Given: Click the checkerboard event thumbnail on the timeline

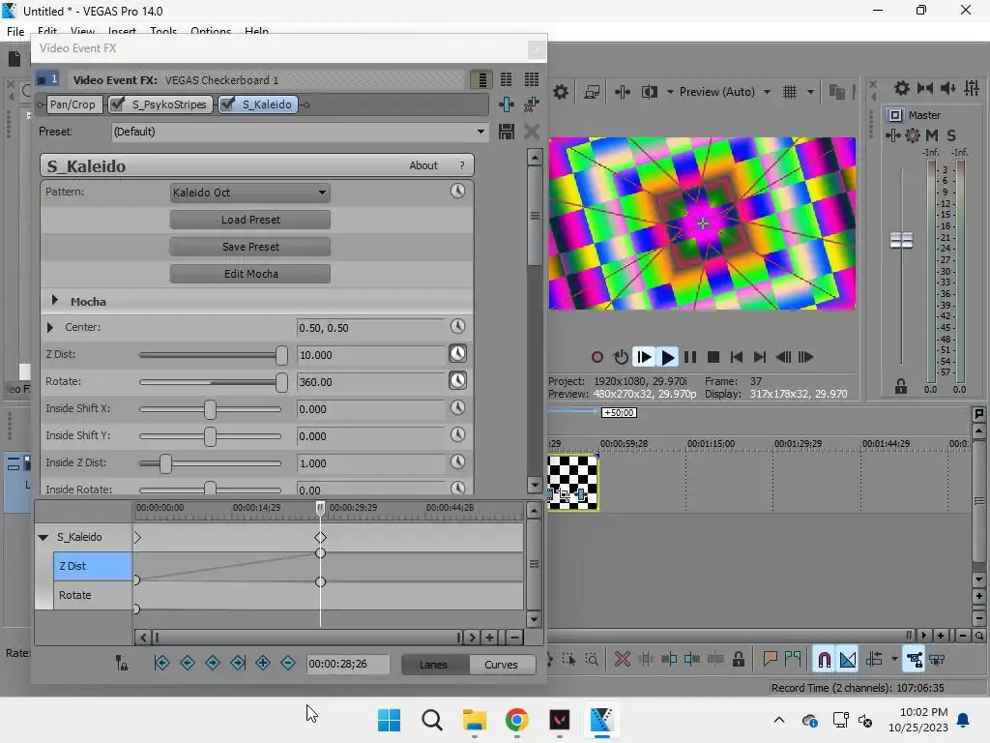Looking at the screenshot, I should point(572,483).
